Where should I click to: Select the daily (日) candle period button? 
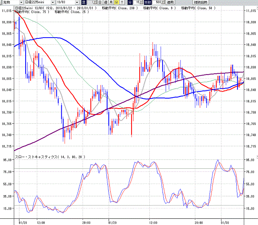point(100,2)
